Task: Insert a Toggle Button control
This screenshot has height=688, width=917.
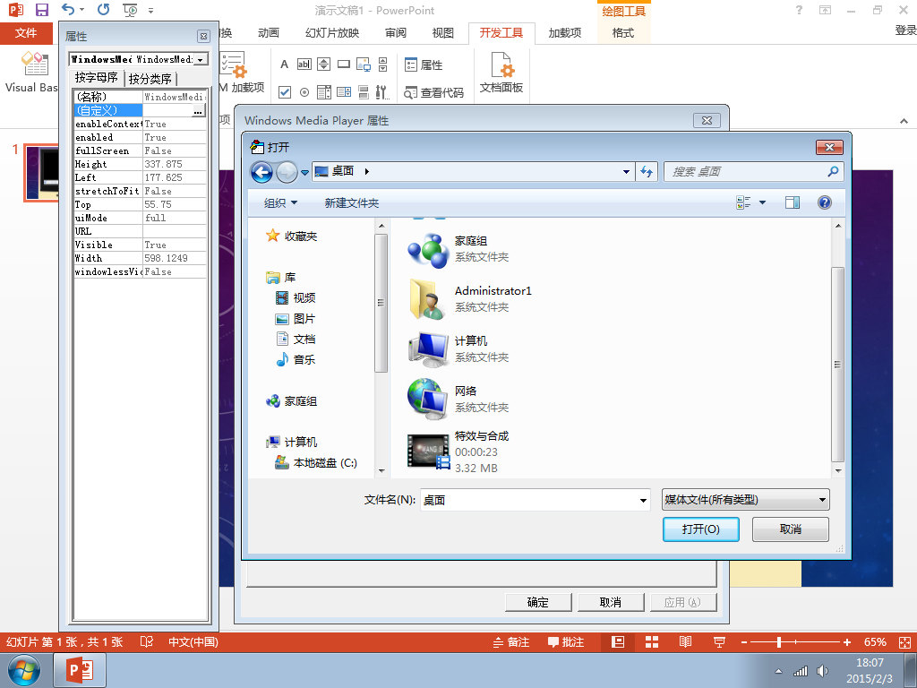Action: pos(364,92)
